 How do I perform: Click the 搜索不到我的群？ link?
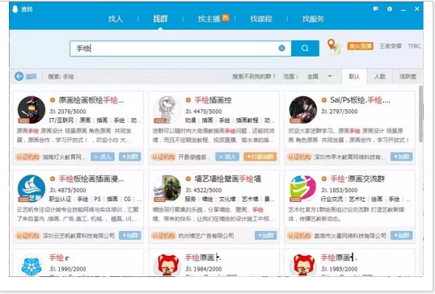click(x=254, y=76)
